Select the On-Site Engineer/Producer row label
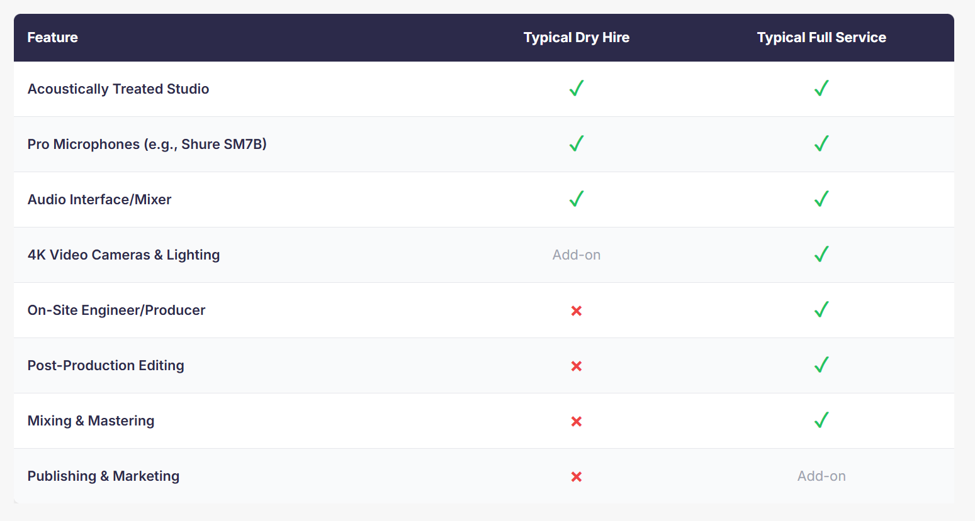The width and height of the screenshot is (975, 521). (x=116, y=310)
